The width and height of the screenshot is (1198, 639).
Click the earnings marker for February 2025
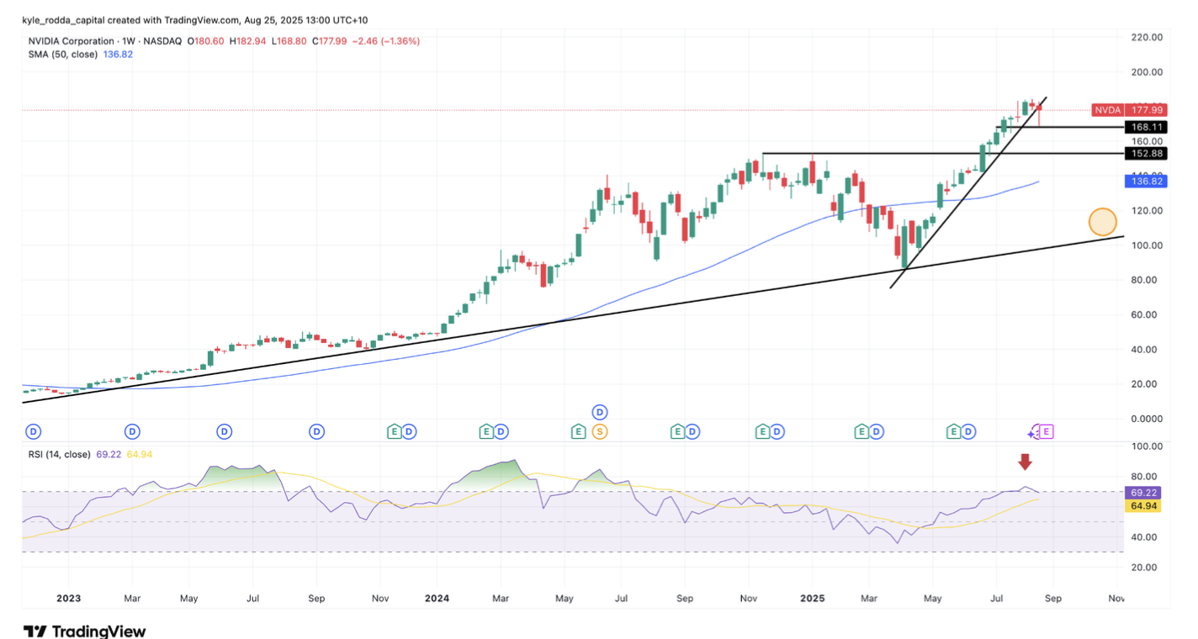tap(861, 431)
